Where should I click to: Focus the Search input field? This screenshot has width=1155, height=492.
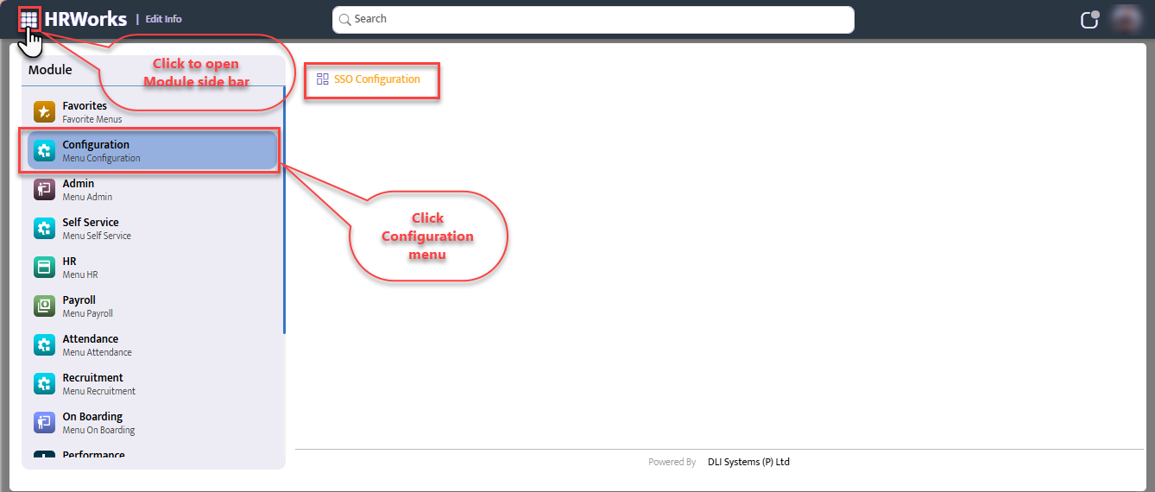593,19
